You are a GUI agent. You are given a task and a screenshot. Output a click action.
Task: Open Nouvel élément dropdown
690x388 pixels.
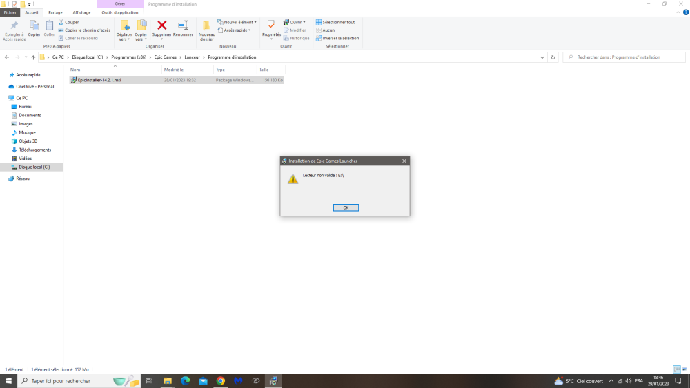pos(237,23)
